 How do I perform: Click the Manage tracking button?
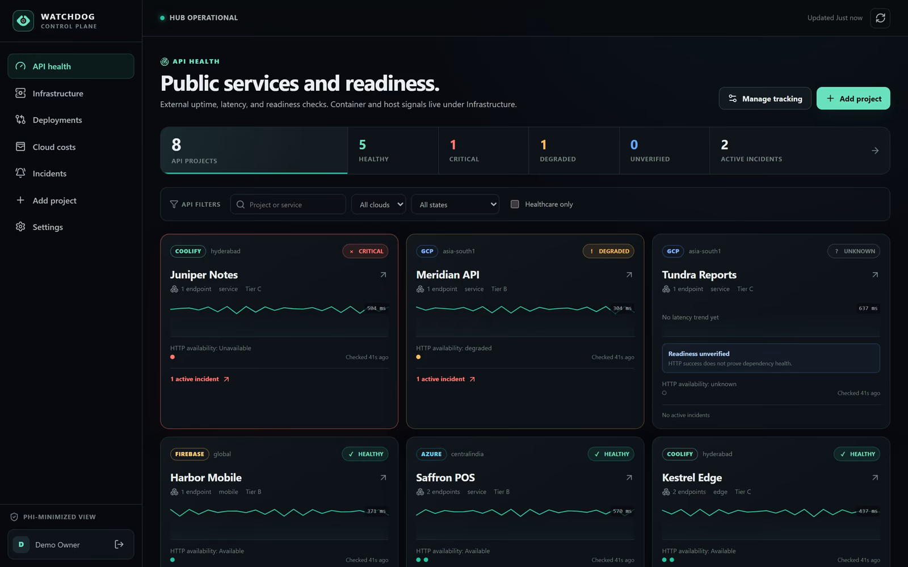point(765,99)
